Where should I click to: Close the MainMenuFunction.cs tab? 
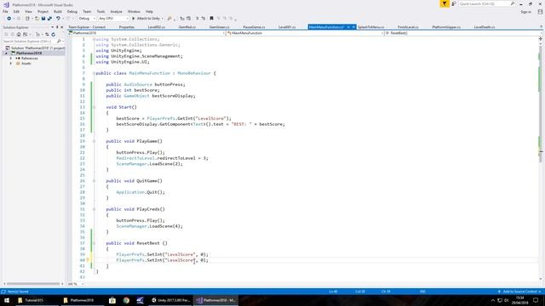[x=354, y=27]
